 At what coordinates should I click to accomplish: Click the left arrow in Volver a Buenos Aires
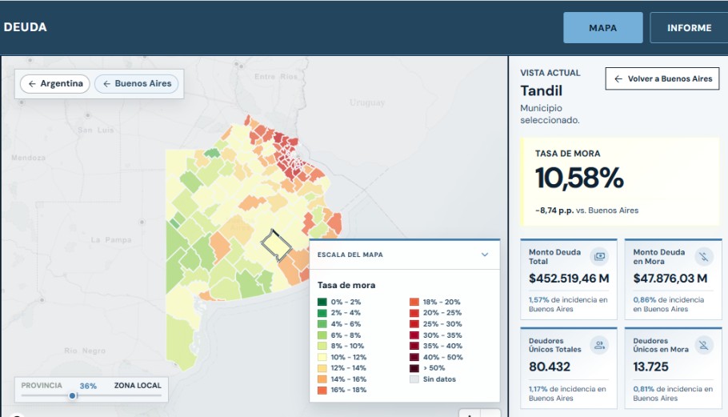coord(618,79)
